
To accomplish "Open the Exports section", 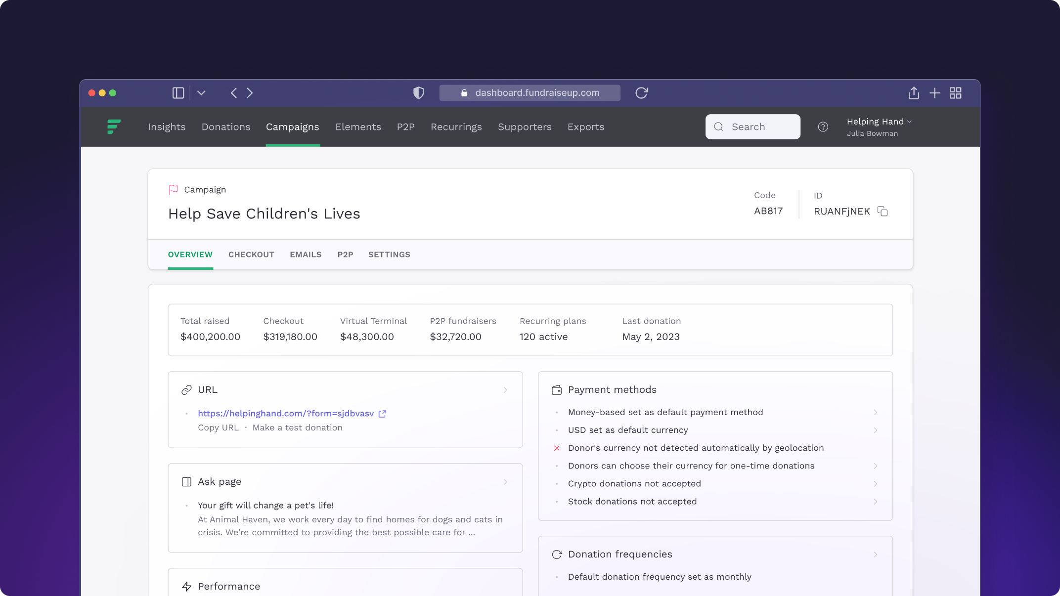I will pyautogui.click(x=586, y=127).
